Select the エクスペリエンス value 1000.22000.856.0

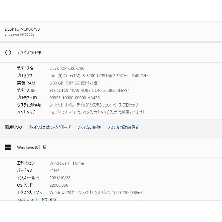[96, 193]
